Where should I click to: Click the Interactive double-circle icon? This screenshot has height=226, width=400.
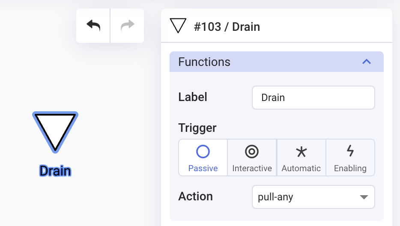point(252,152)
